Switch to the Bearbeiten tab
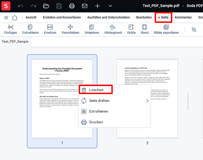Screen dimensions: 203x160 click(144, 17)
